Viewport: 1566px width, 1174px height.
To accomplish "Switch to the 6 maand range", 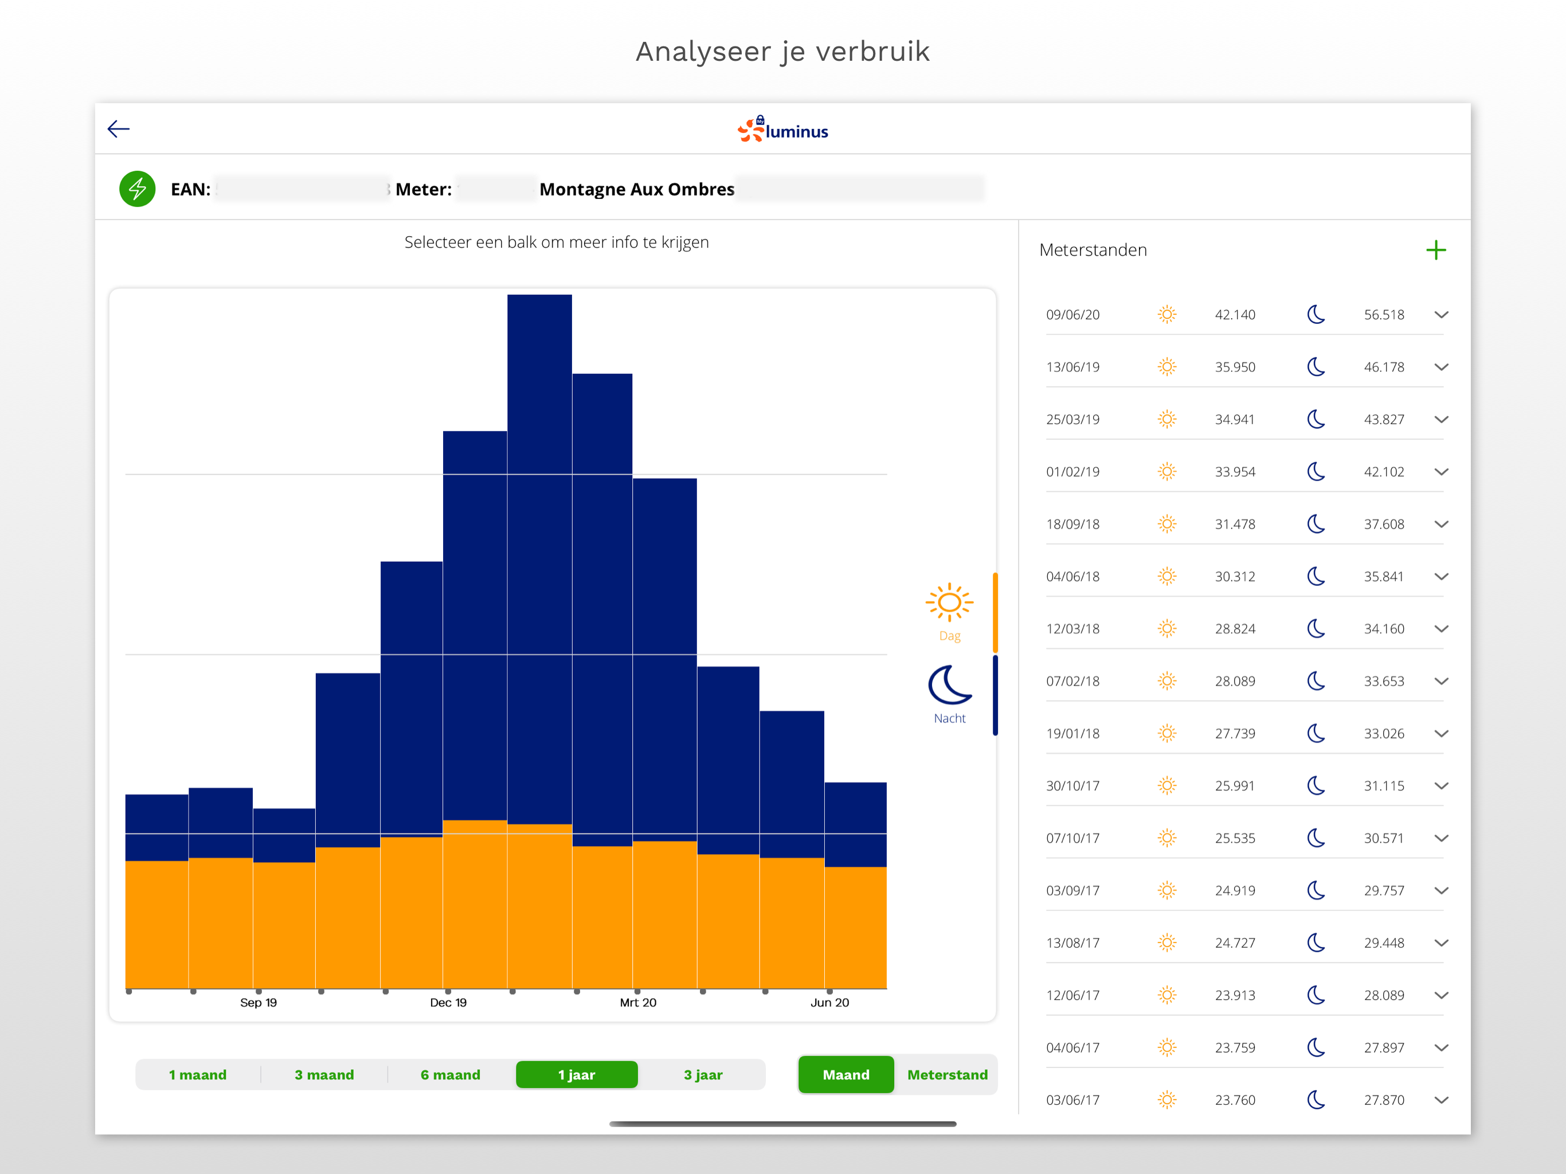I will 451,1074.
